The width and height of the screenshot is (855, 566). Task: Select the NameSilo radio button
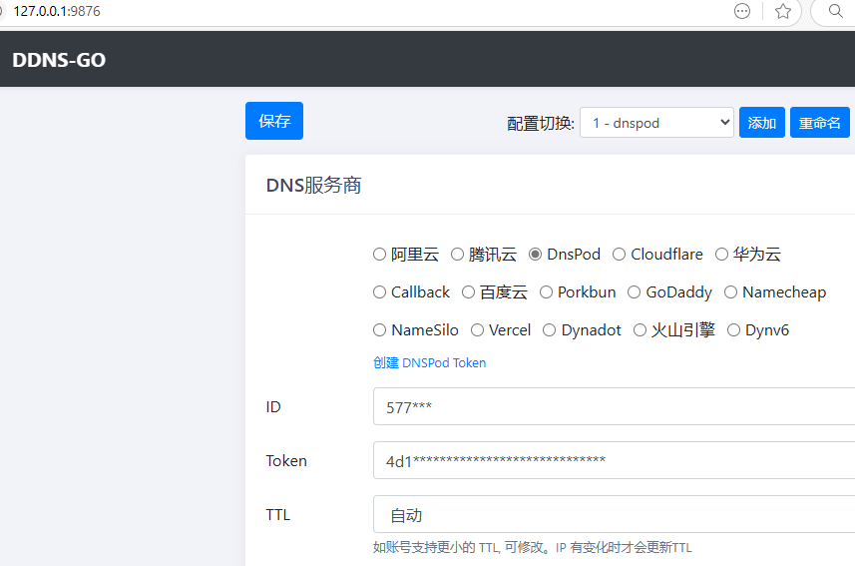[379, 330]
